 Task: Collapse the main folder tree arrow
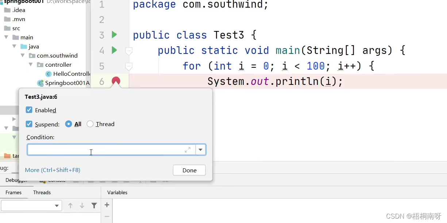[6, 37]
